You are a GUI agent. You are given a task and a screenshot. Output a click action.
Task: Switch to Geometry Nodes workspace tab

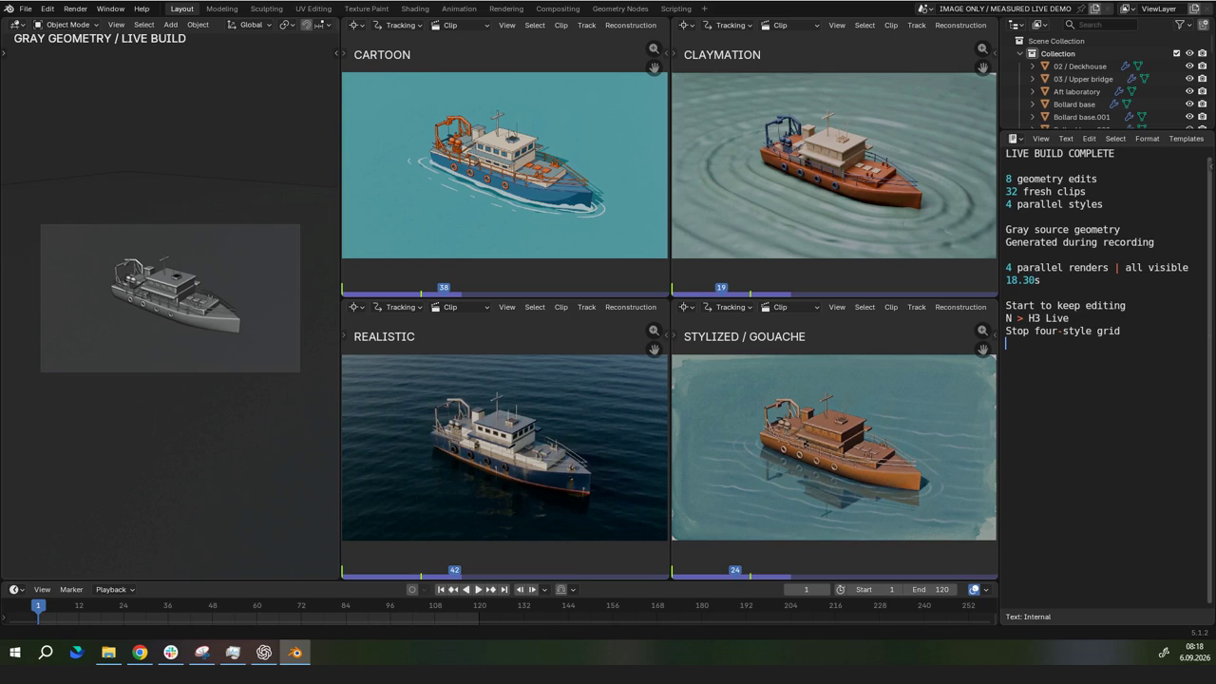coord(620,9)
